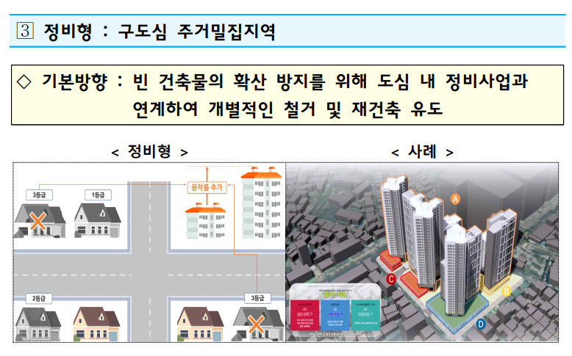
Task: Click the 1등급 grade label
Action: [98, 195]
